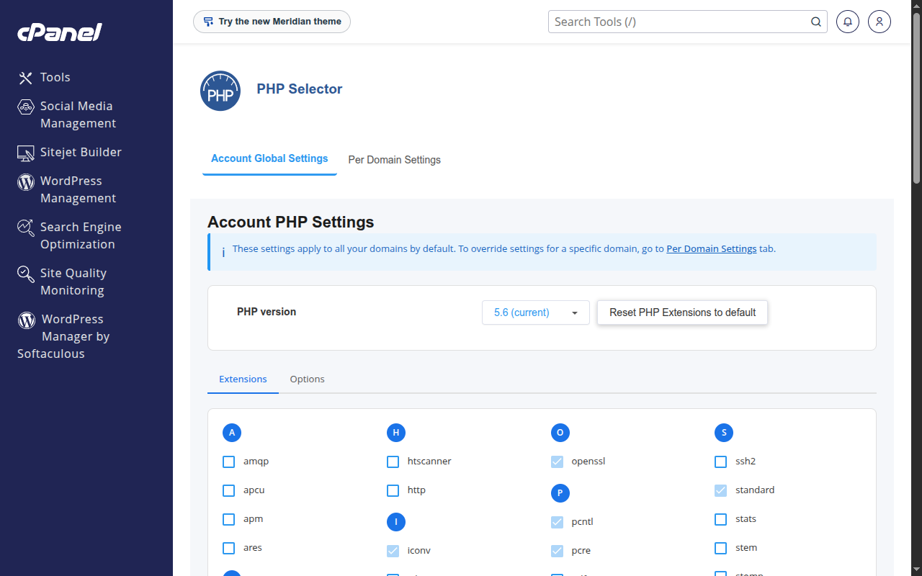
Task: Enable the amqp extension checkbox
Action: tap(229, 462)
